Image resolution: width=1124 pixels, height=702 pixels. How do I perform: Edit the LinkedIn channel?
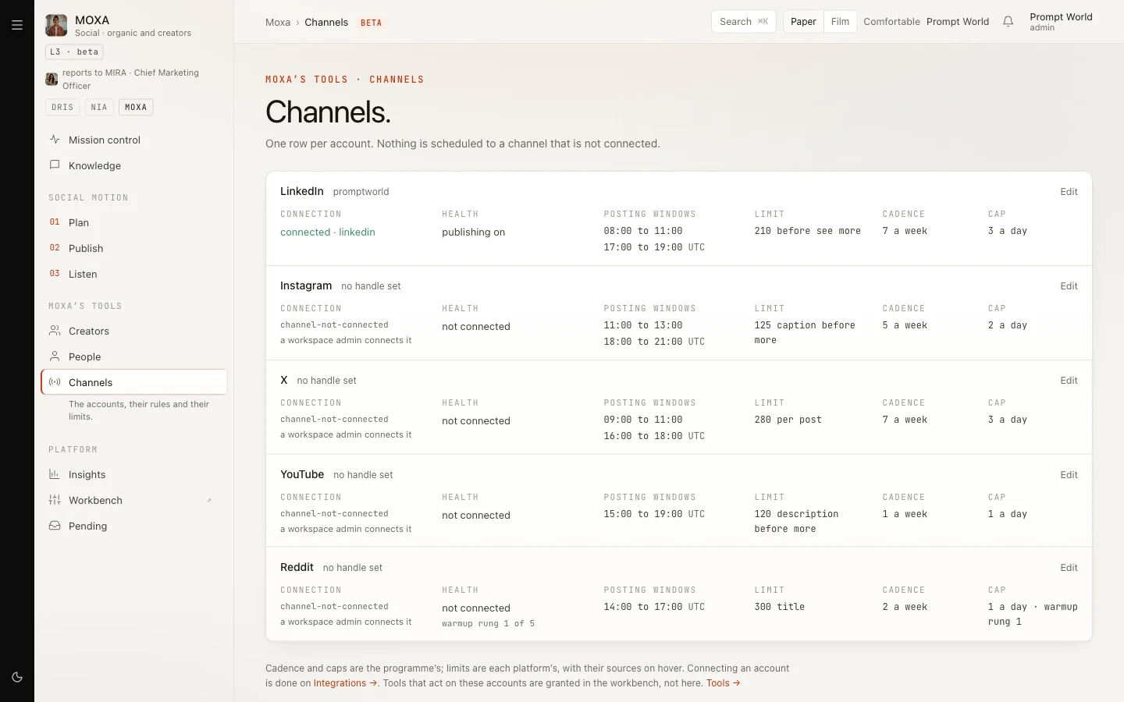coord(1069,192)
